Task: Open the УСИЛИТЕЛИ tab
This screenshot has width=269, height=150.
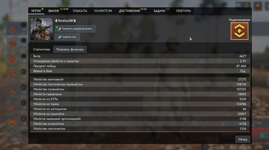Action: pyautogui.click(x=103, y=11)
